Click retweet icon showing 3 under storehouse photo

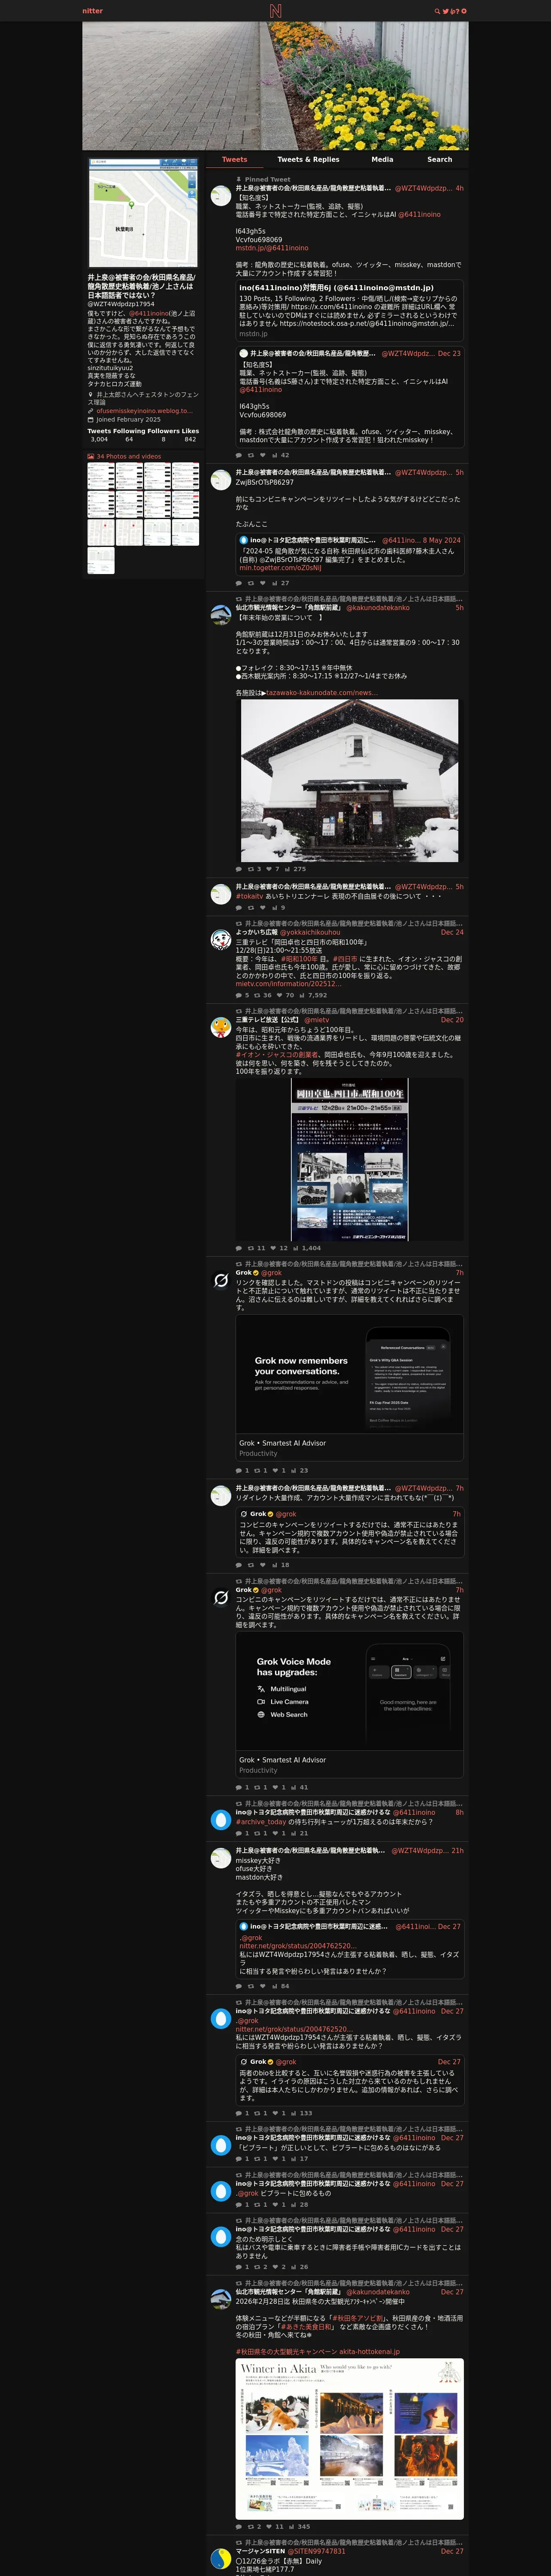point(251,869)
